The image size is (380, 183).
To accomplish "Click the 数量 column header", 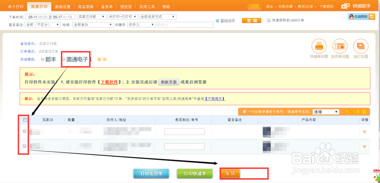I will [x=71, y=120].
